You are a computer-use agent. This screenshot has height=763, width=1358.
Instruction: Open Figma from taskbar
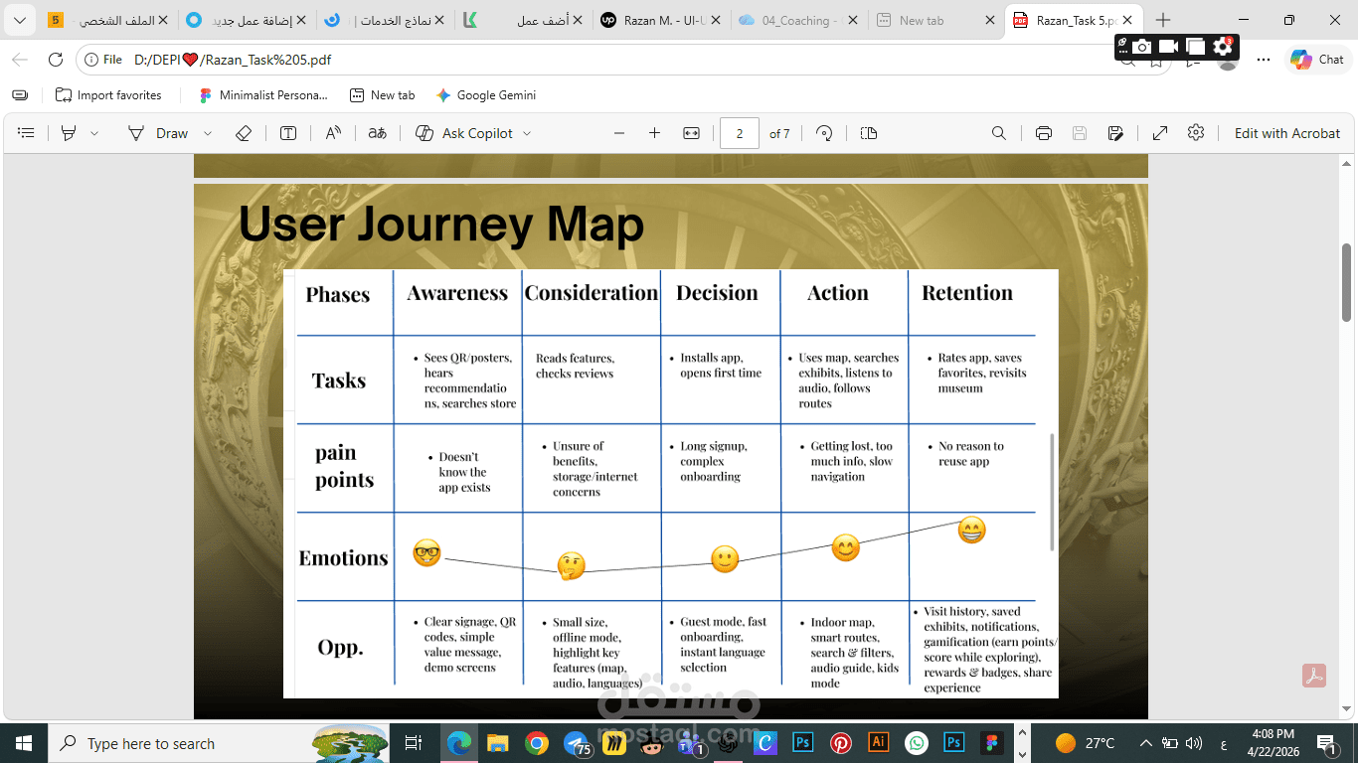pos(991,743)
